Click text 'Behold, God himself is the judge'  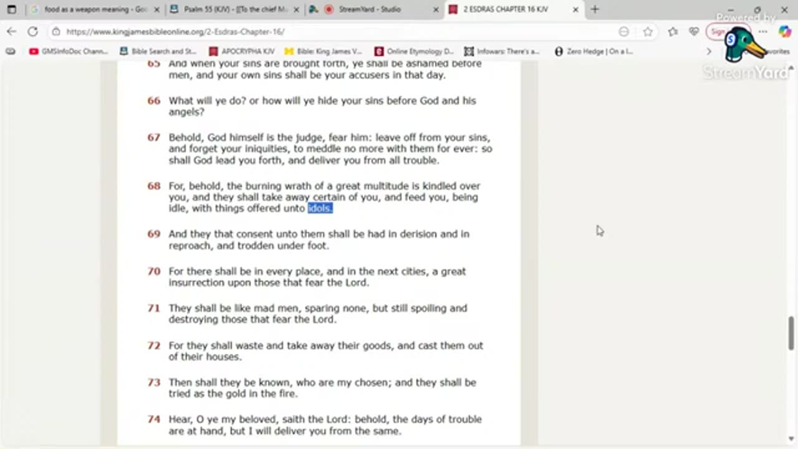pos(247,137)
